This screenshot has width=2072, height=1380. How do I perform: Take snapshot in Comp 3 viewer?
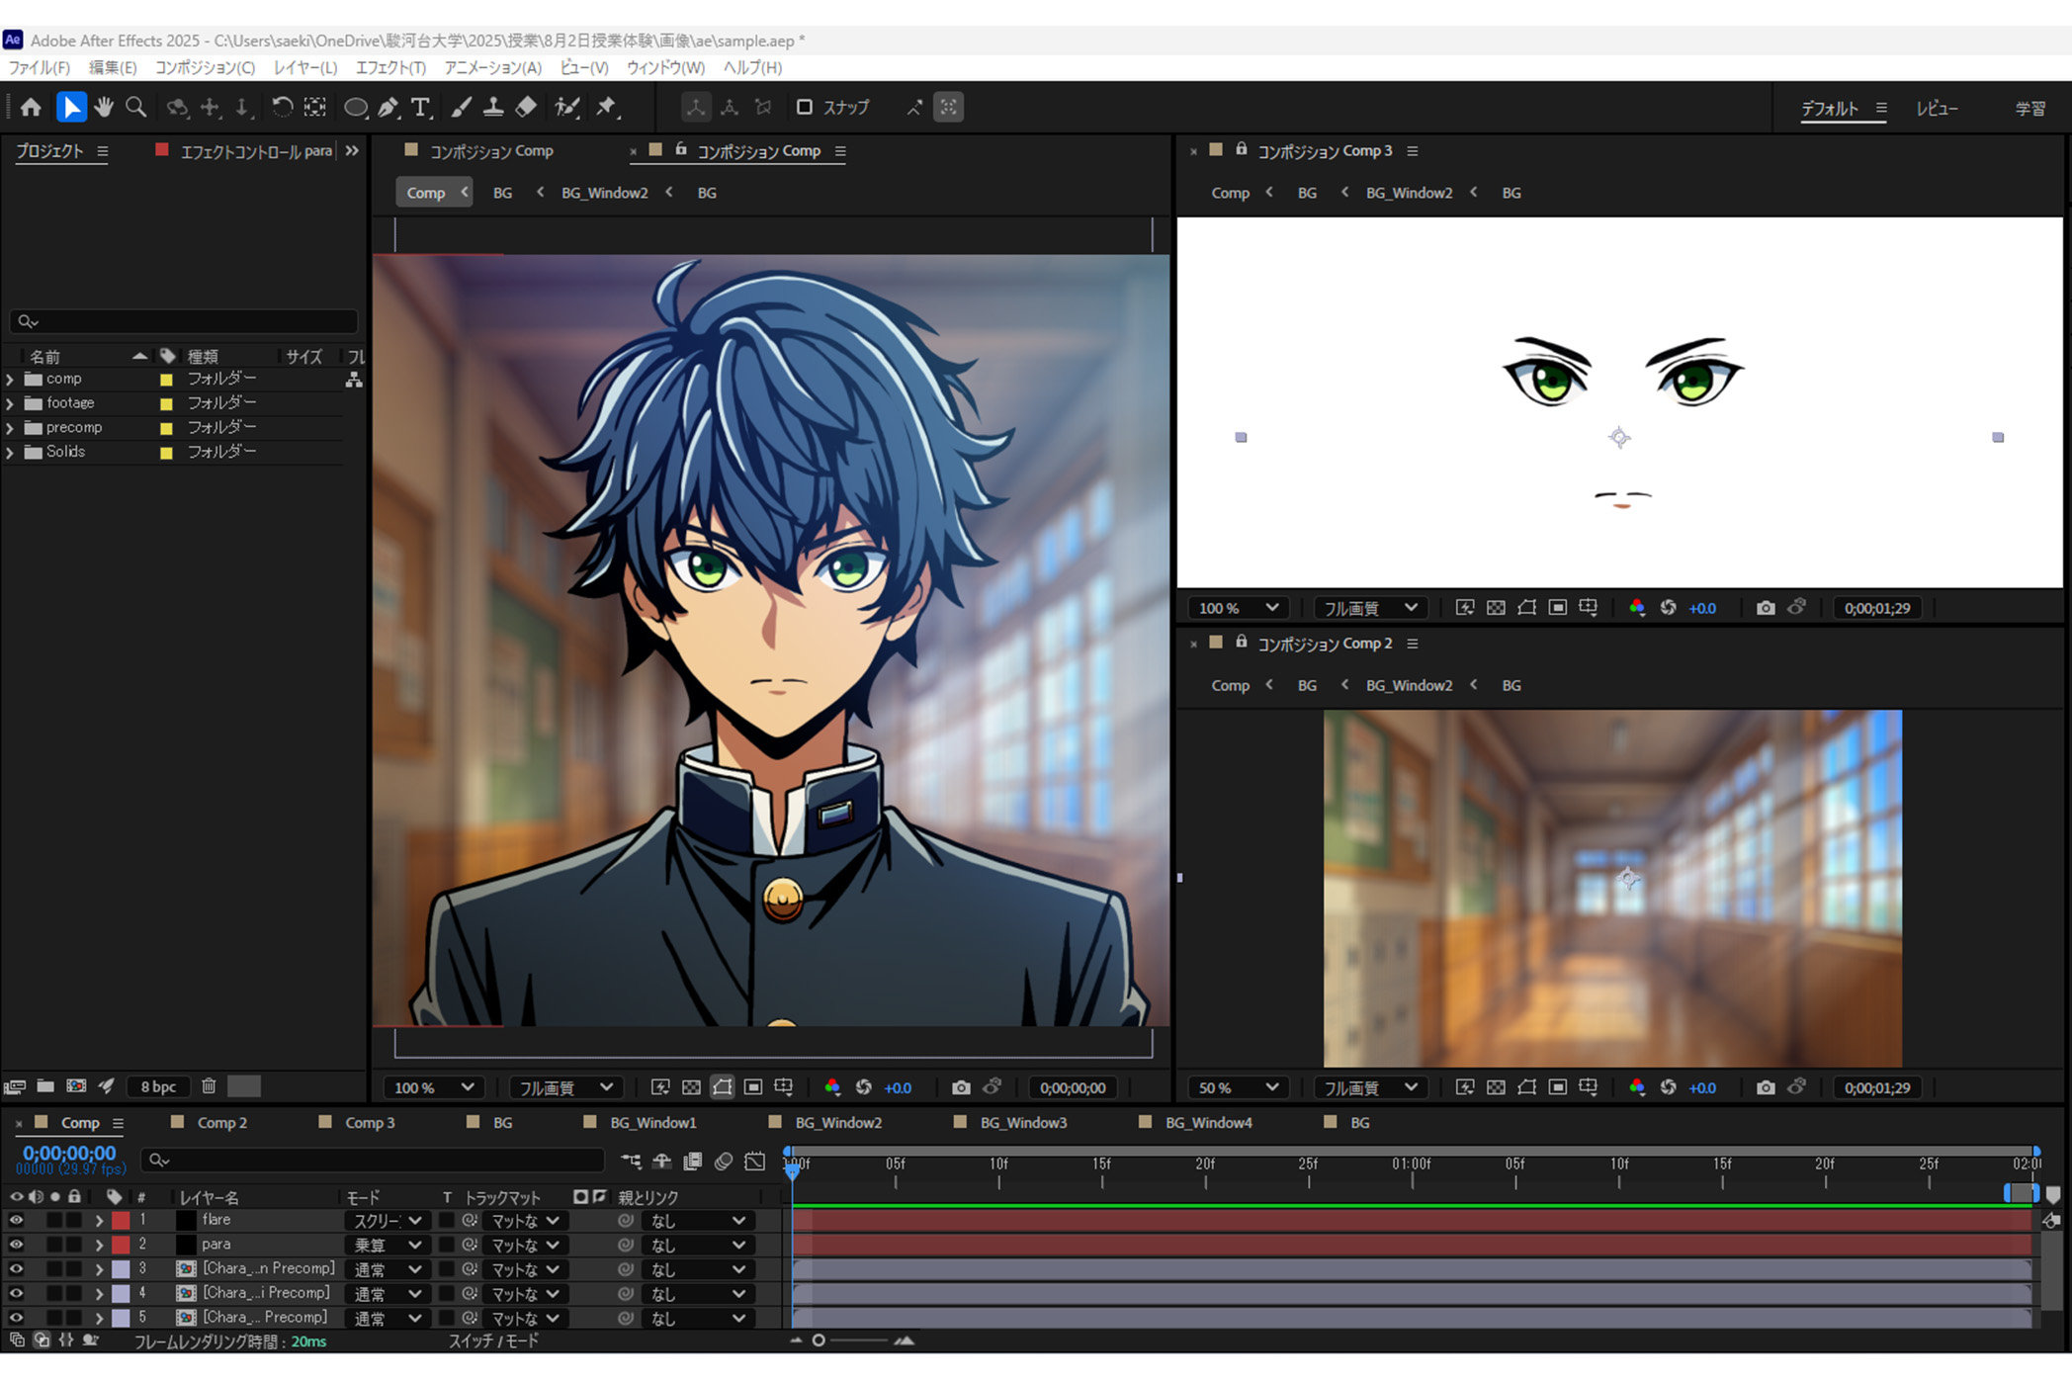(x=1766, y=608)
